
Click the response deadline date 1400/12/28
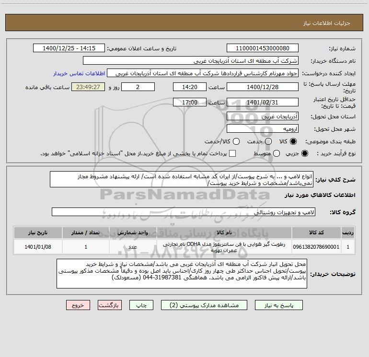(x=263, y=87)
